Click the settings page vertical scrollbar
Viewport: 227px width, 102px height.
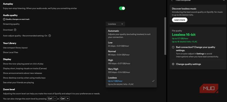click(165, 36)
